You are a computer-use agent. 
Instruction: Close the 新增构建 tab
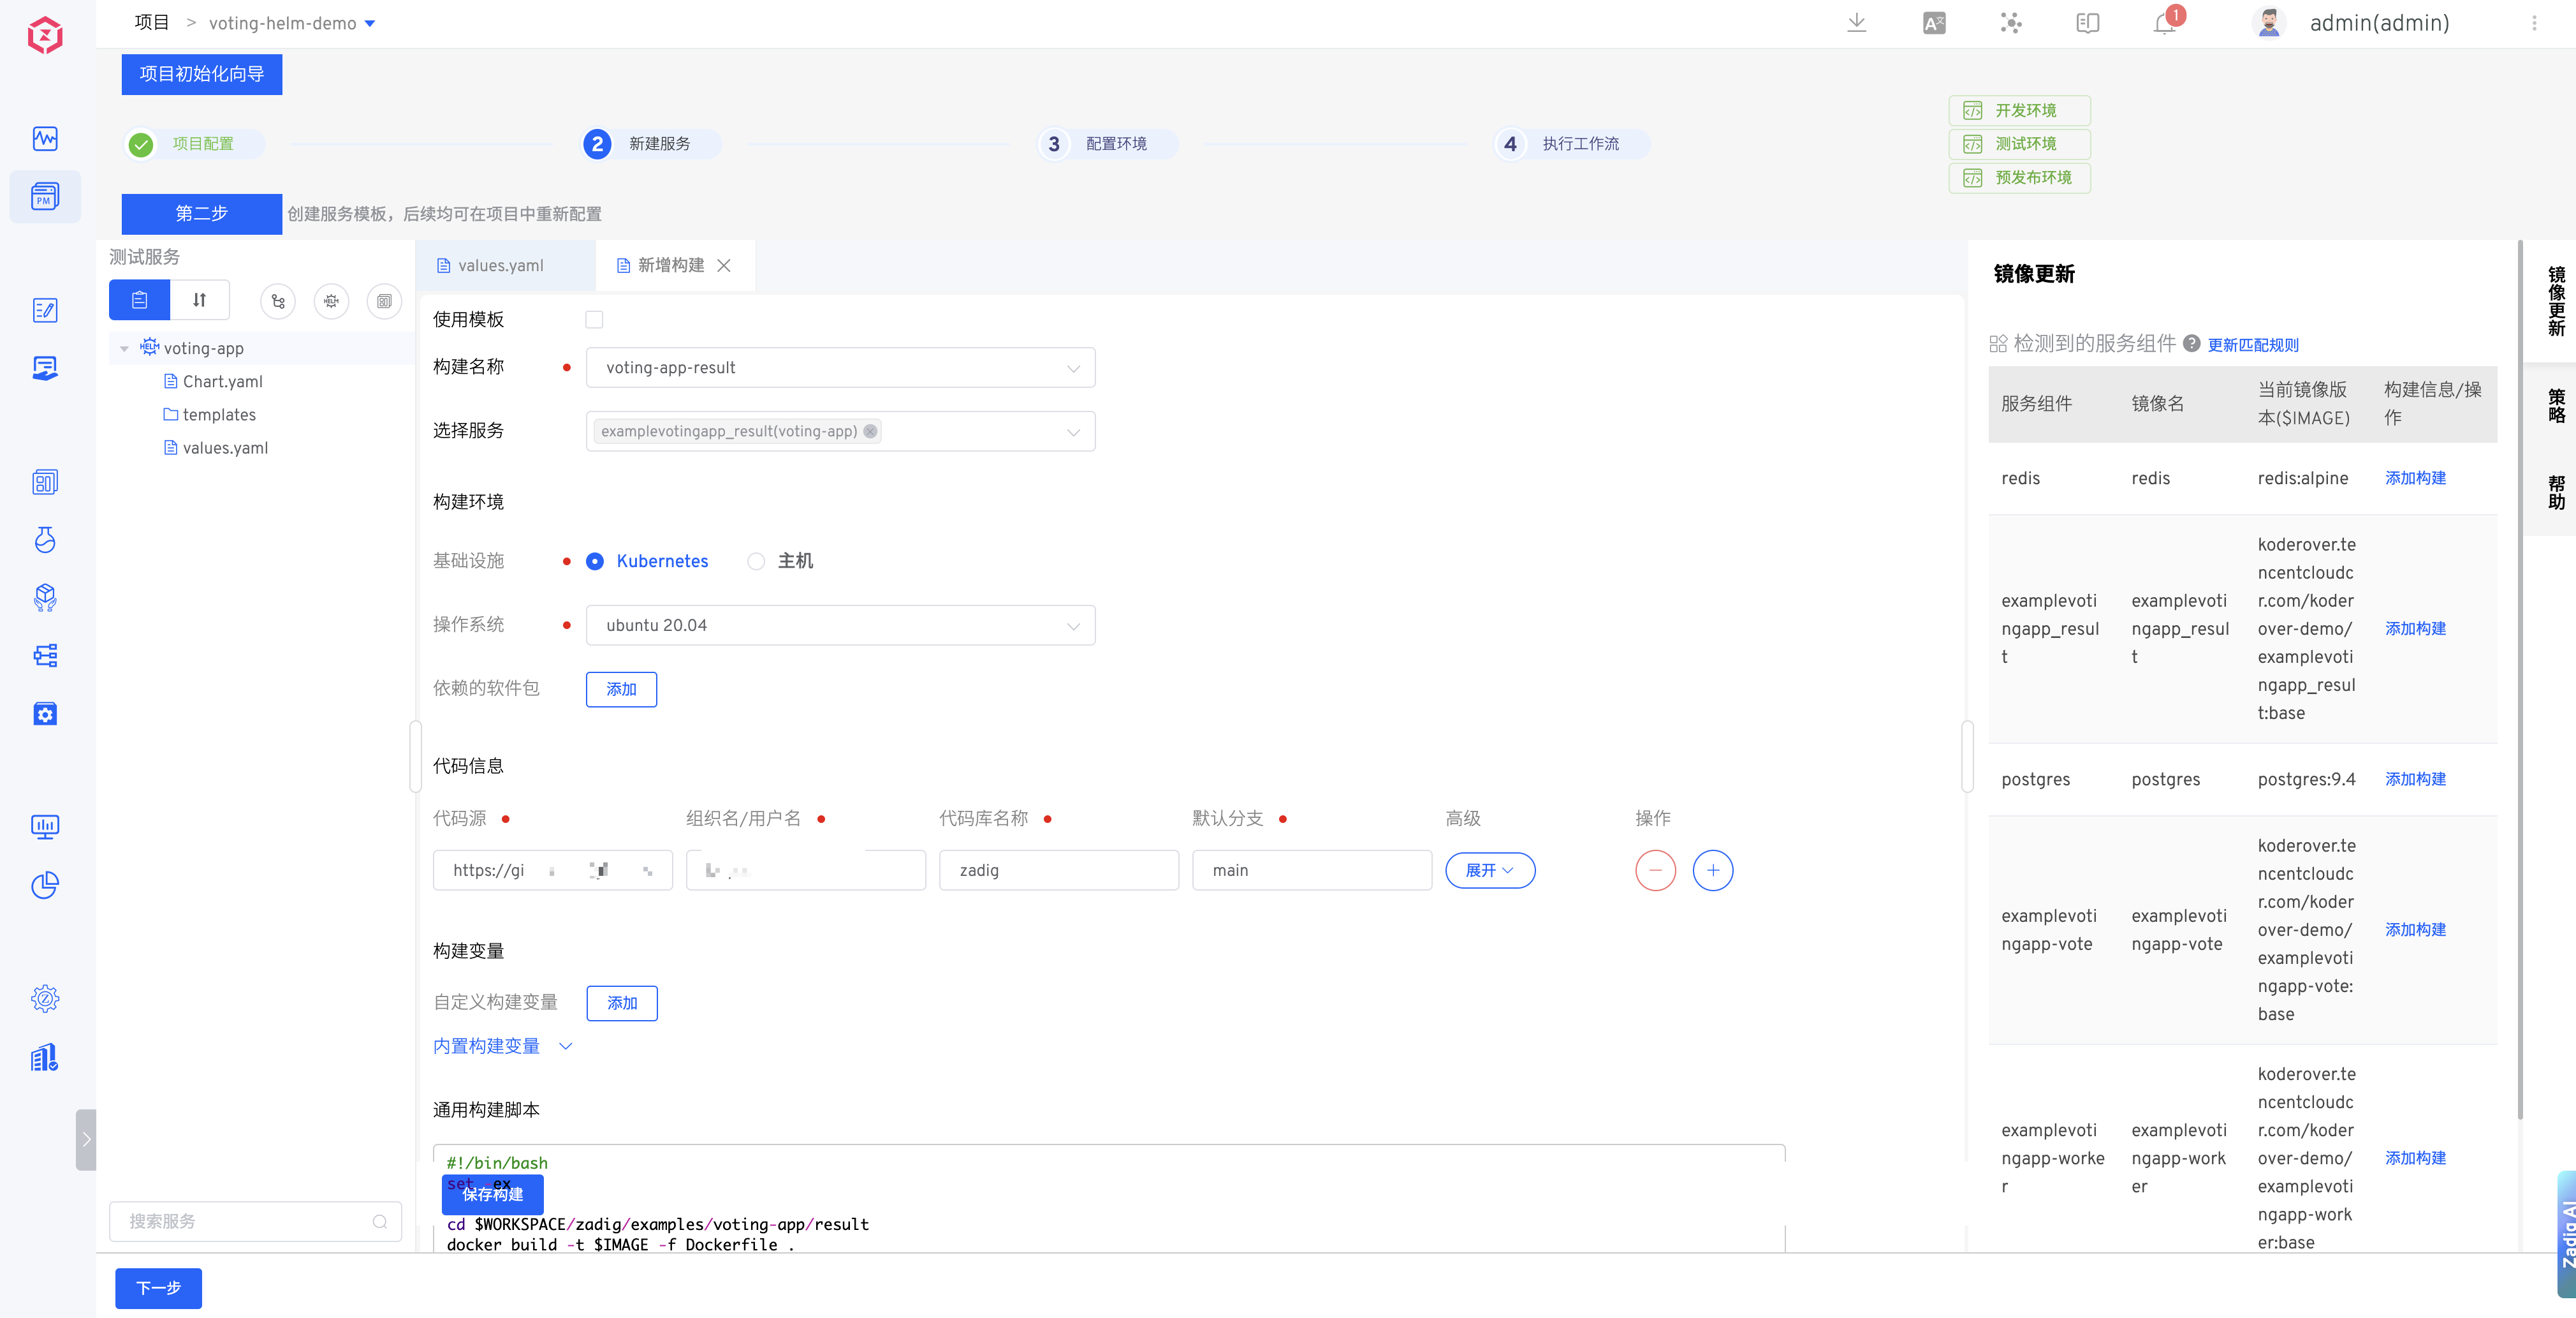pyautogui.click(x=724, y=265)
